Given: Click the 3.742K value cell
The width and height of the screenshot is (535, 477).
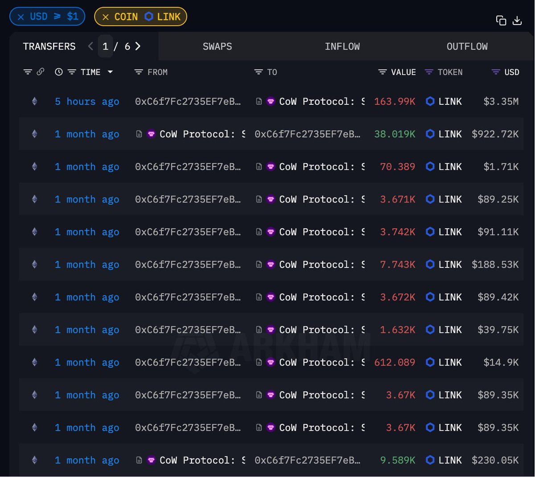Looking at the screenshot, I should [397, 232].
